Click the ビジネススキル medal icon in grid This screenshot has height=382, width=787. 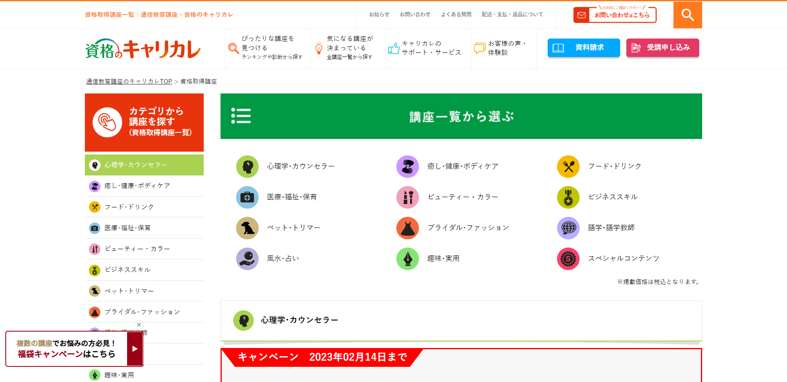[x=568, y=197]
